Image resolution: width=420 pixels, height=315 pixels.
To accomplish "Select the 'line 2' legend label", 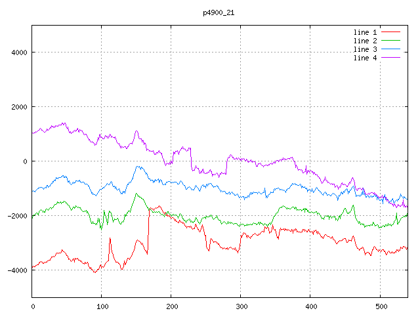I will (x=365, y=41).
